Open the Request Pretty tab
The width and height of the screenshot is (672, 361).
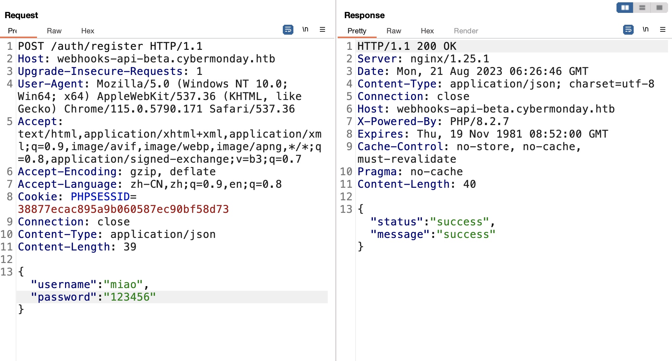point(13,31)
